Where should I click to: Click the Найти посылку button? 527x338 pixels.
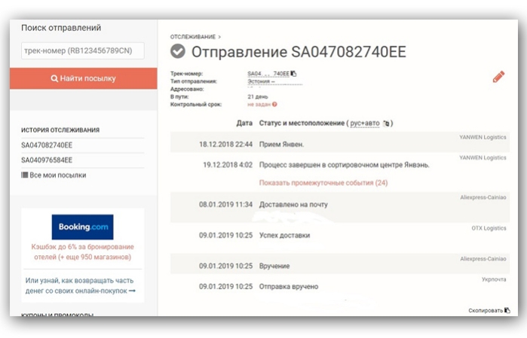(x=84, y=78)
